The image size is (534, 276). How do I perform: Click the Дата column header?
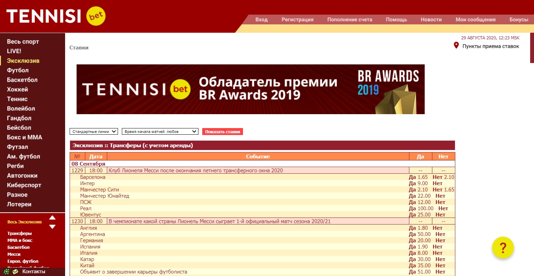coord(96,157)
